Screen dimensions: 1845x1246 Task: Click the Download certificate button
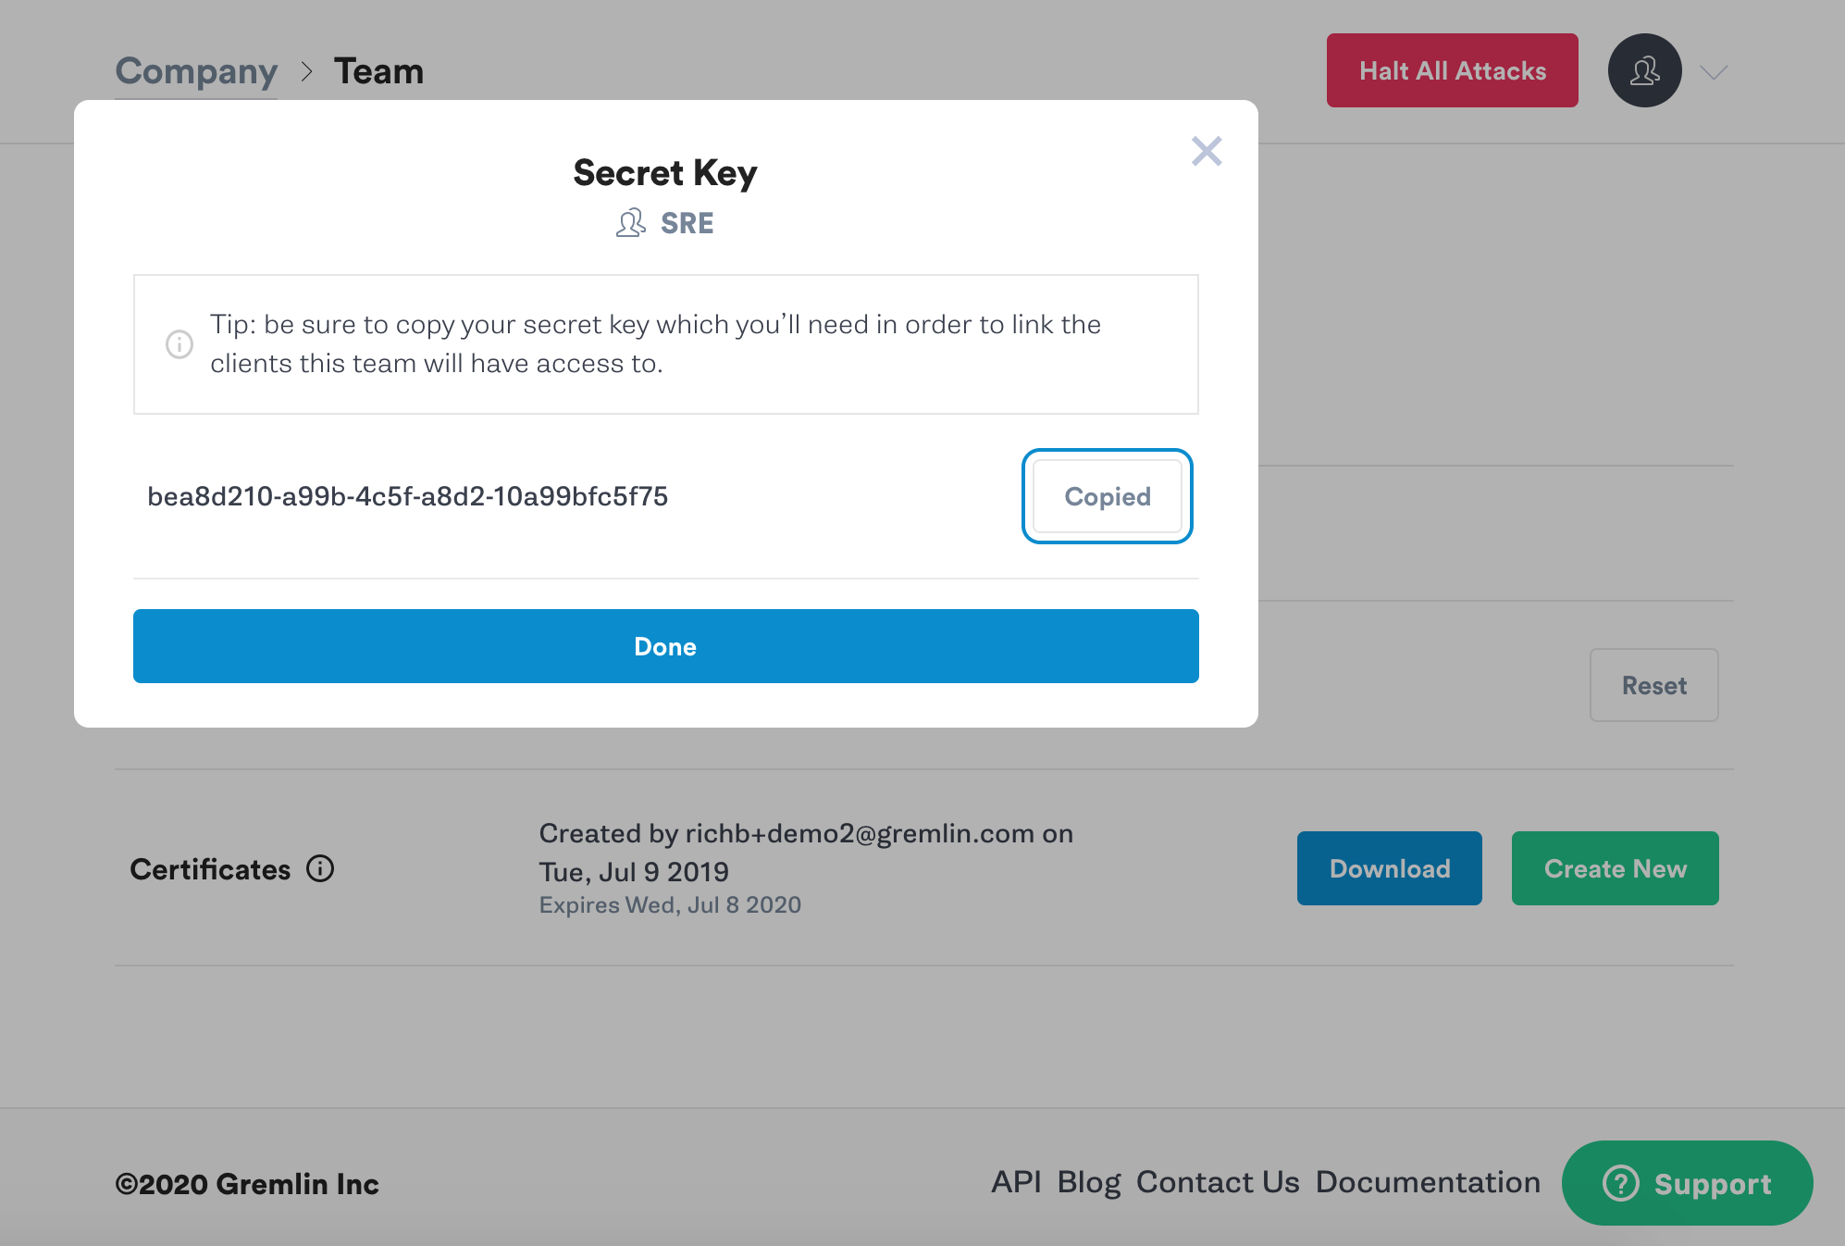click(x=1390, y=869)
